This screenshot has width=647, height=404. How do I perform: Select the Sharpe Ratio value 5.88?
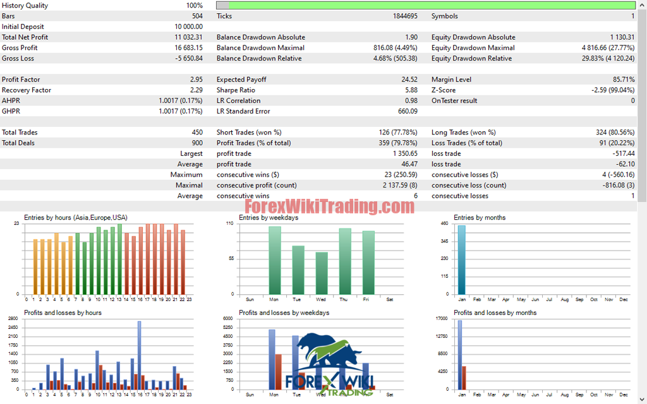click(x=411, y=90)
